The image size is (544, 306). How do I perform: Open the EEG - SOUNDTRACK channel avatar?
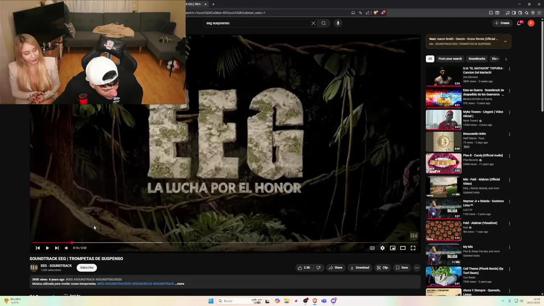tap(34, 268)
